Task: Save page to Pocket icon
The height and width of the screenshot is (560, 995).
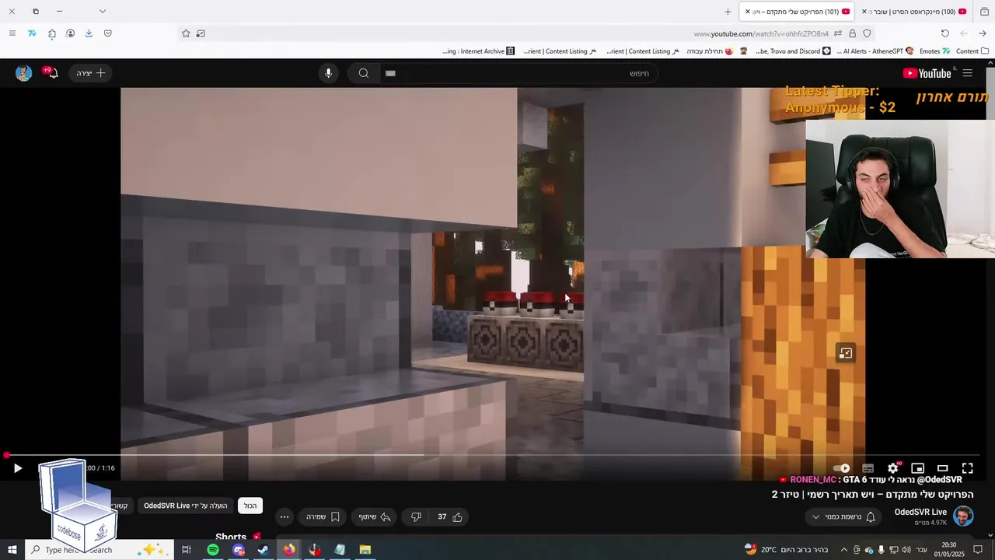Action: coord(107,33)
